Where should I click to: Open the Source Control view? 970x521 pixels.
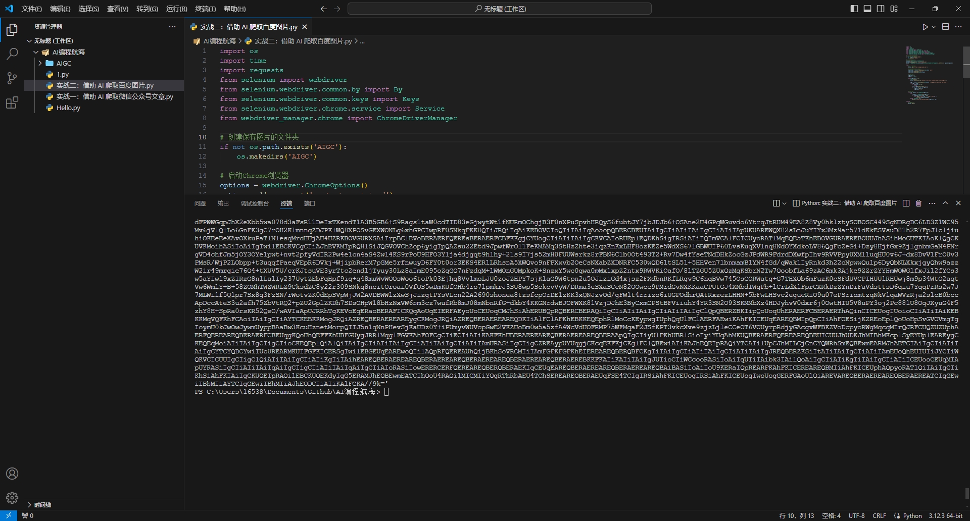coord(12,78)
